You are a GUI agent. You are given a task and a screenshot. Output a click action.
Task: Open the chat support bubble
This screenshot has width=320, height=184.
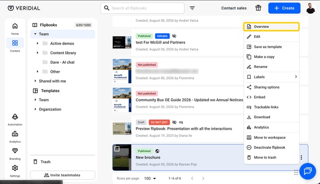pyautogui.click(x=308, y=171)
